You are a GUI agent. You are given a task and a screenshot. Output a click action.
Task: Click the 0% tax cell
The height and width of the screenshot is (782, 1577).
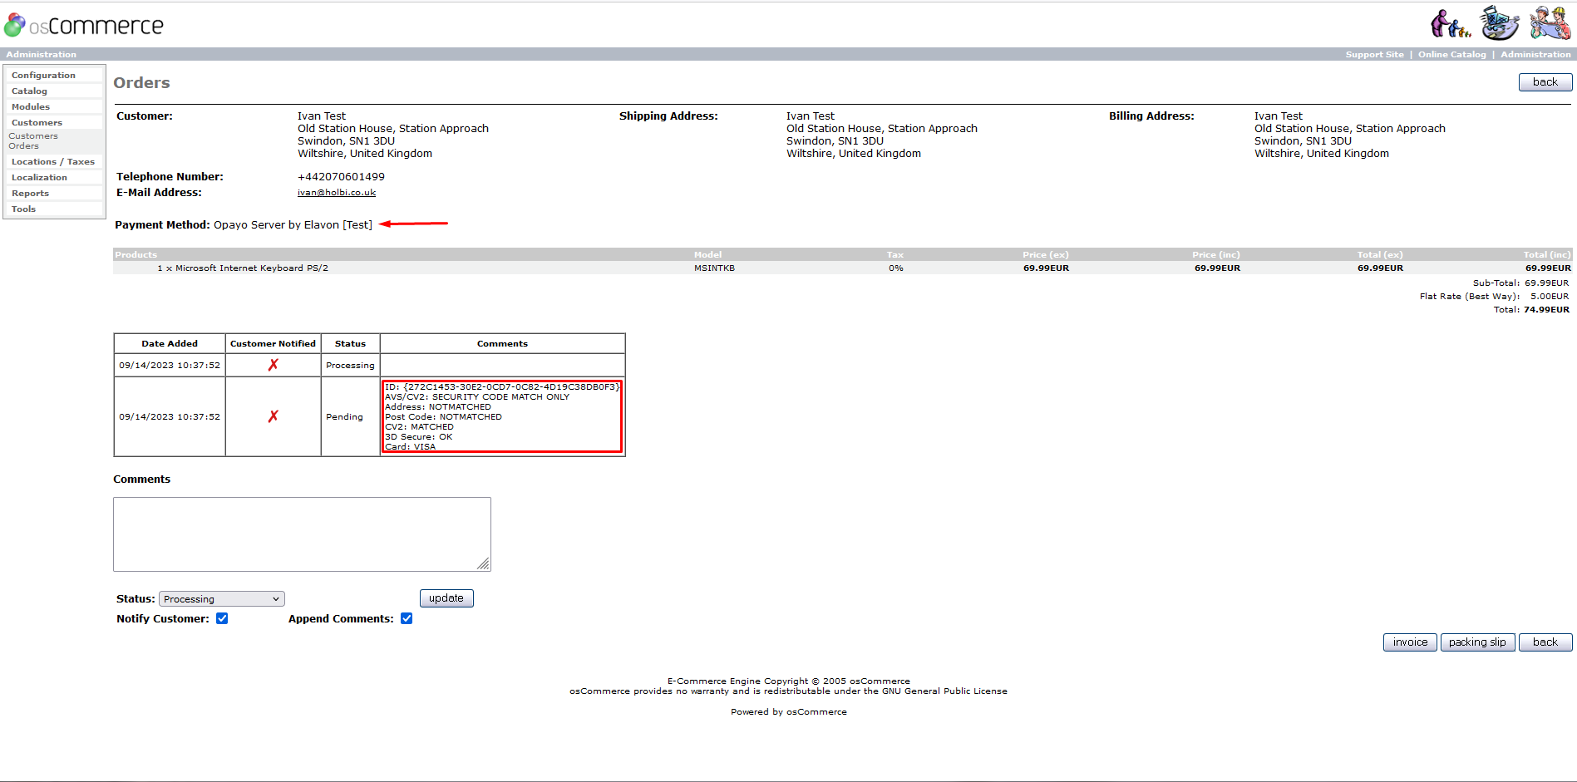tap(895, 268)
